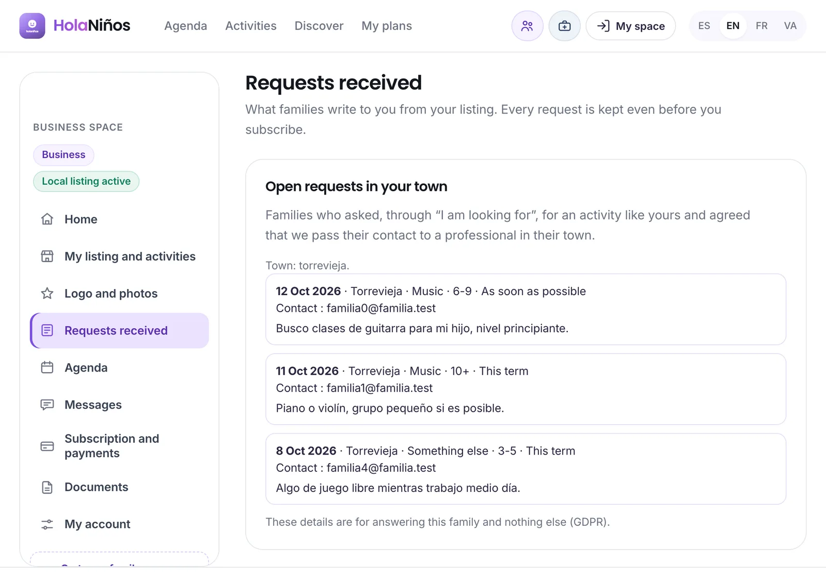Switch language to VA
Viewport: 826px width, 579px height.
(x=790, y=26)
